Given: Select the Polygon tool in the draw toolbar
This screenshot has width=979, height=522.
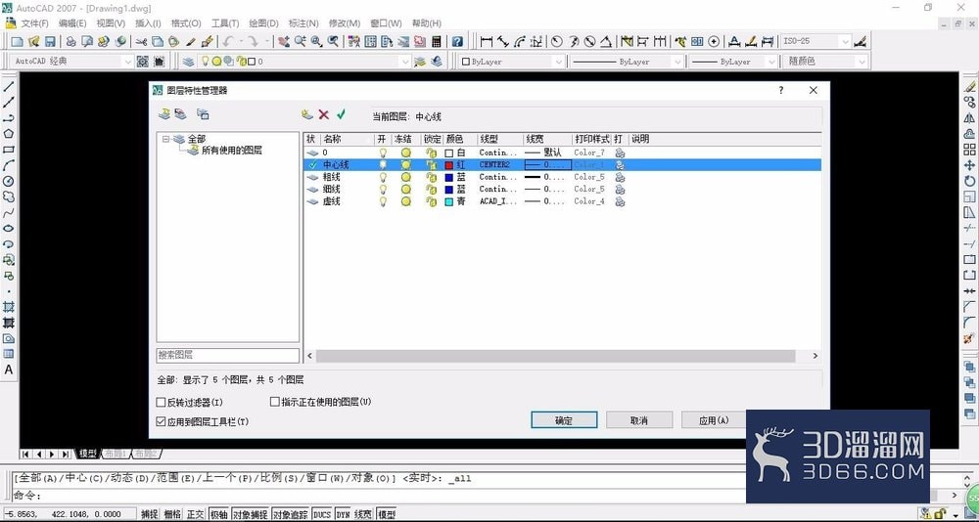Looking at the screenshot, I should click(x=9, y=134).
